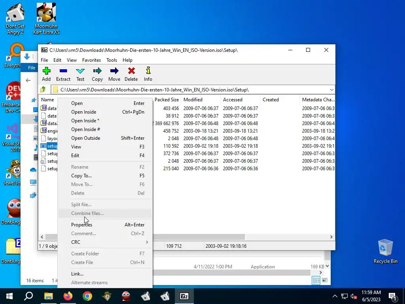The width and height of the screenshot is (405, 304).
Task: Click the horizontal scrollbar left arrow
Action: (x=42, y=237)
